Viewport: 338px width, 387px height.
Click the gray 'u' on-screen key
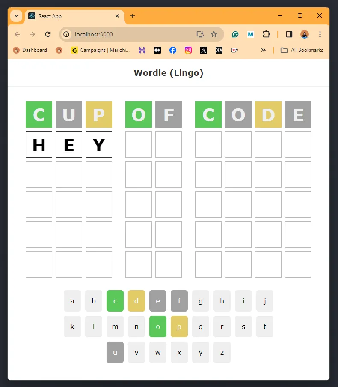(x=115, y=352)
